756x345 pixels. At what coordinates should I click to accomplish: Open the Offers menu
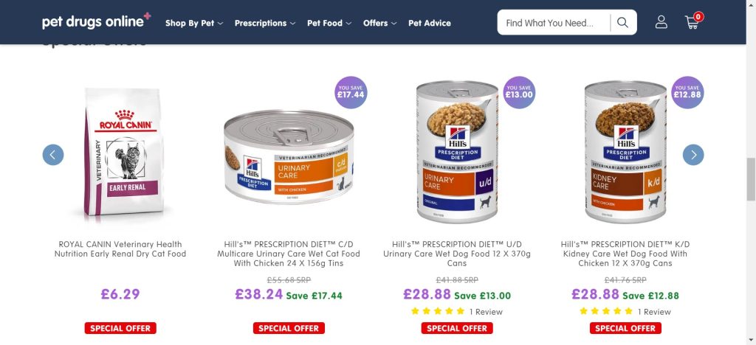tap(380, 23)
